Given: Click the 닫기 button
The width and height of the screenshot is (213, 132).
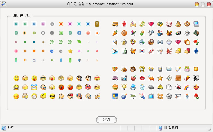Looking at the screenshot, I should tap(106, 120).
